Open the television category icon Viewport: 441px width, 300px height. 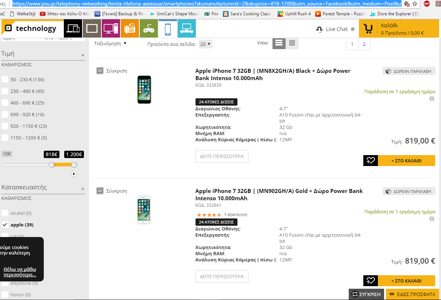(x=187, y=28)
